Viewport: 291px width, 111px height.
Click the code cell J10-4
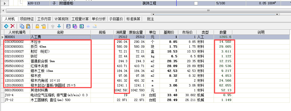point(17,95)
